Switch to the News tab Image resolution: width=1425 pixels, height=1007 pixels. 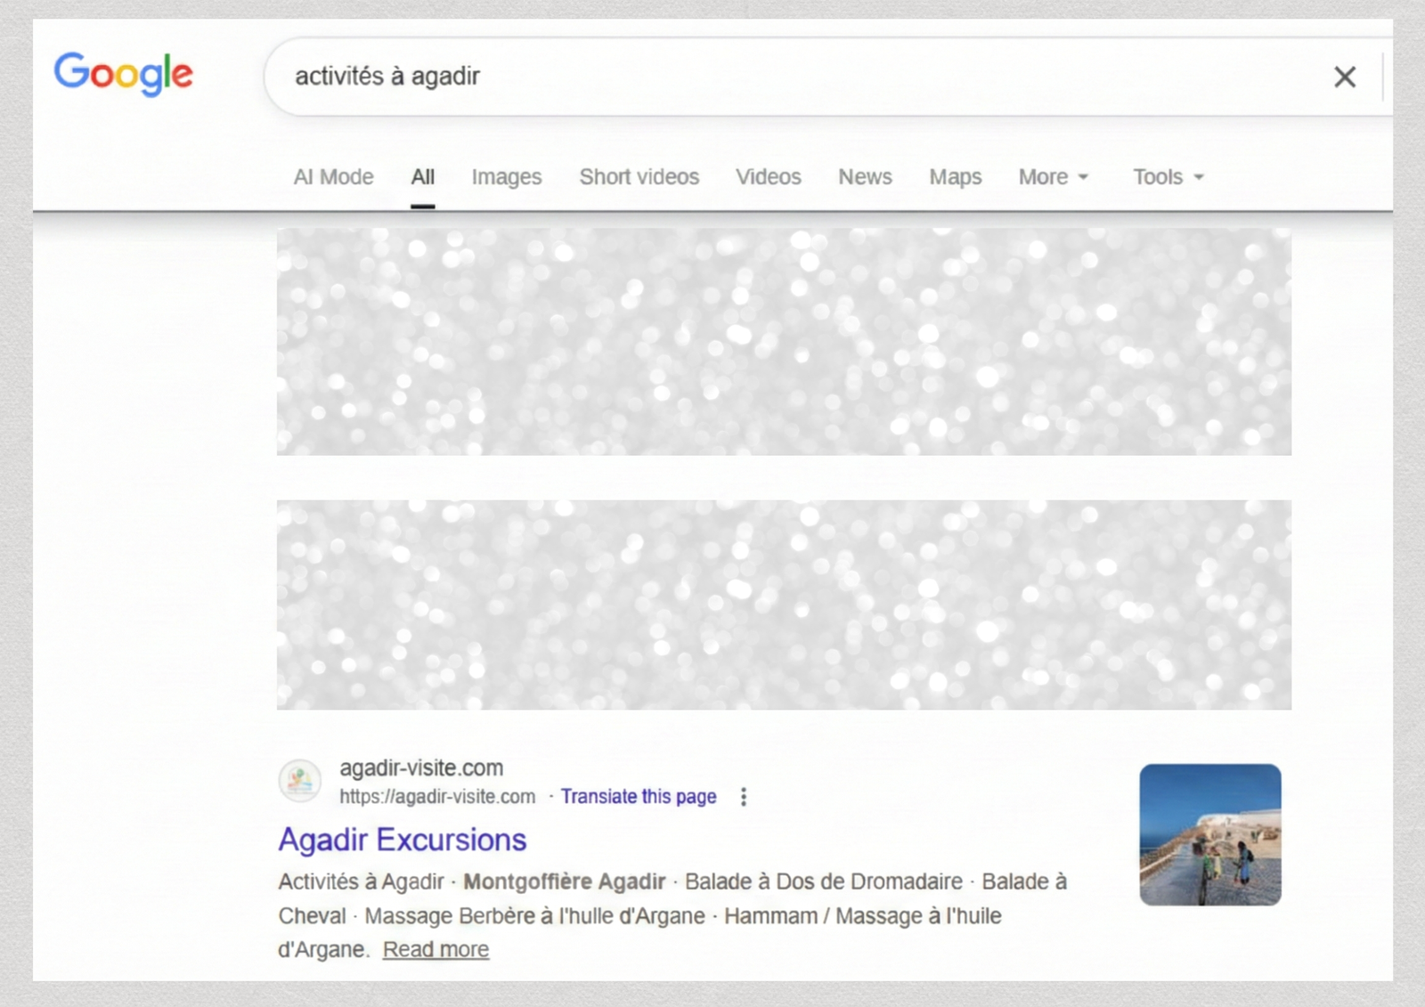coord(864,177)
